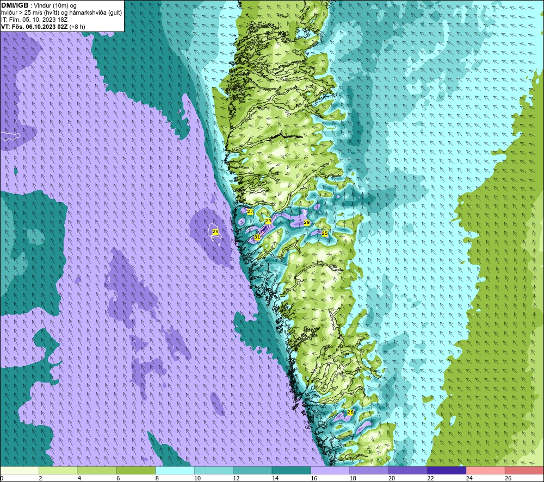Select the 14–16 m/s dark teal swatch

click(292, 470)
